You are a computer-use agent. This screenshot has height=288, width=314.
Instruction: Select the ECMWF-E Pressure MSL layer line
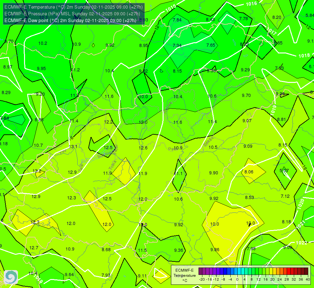pos(72,14)
